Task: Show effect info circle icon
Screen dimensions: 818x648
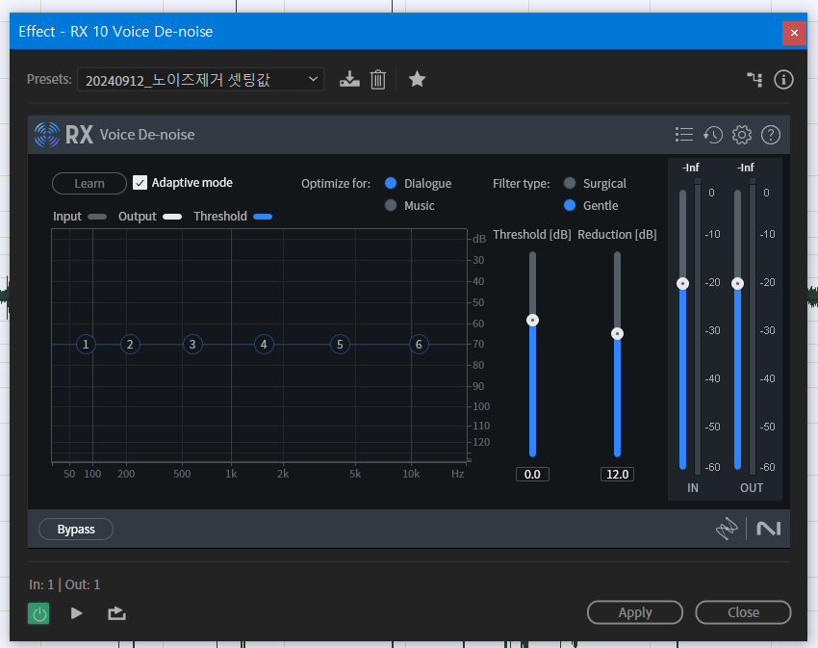Action: 783,79
